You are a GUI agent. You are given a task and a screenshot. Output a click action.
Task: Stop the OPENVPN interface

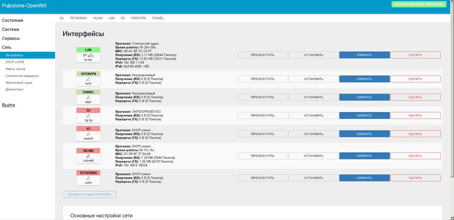coord(314,79)
